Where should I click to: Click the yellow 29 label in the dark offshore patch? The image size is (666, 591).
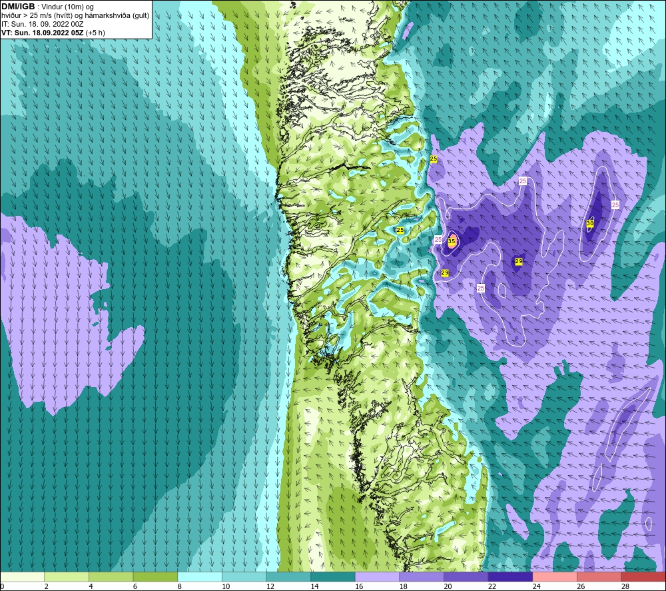point(519,261)
